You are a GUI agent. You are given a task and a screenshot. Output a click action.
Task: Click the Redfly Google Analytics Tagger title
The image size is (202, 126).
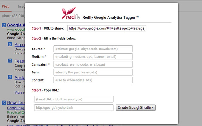(110, 17)
